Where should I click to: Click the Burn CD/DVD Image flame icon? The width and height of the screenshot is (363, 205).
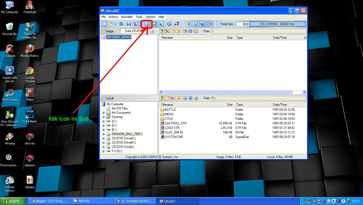pyautogui.click(x=176, y=24)
